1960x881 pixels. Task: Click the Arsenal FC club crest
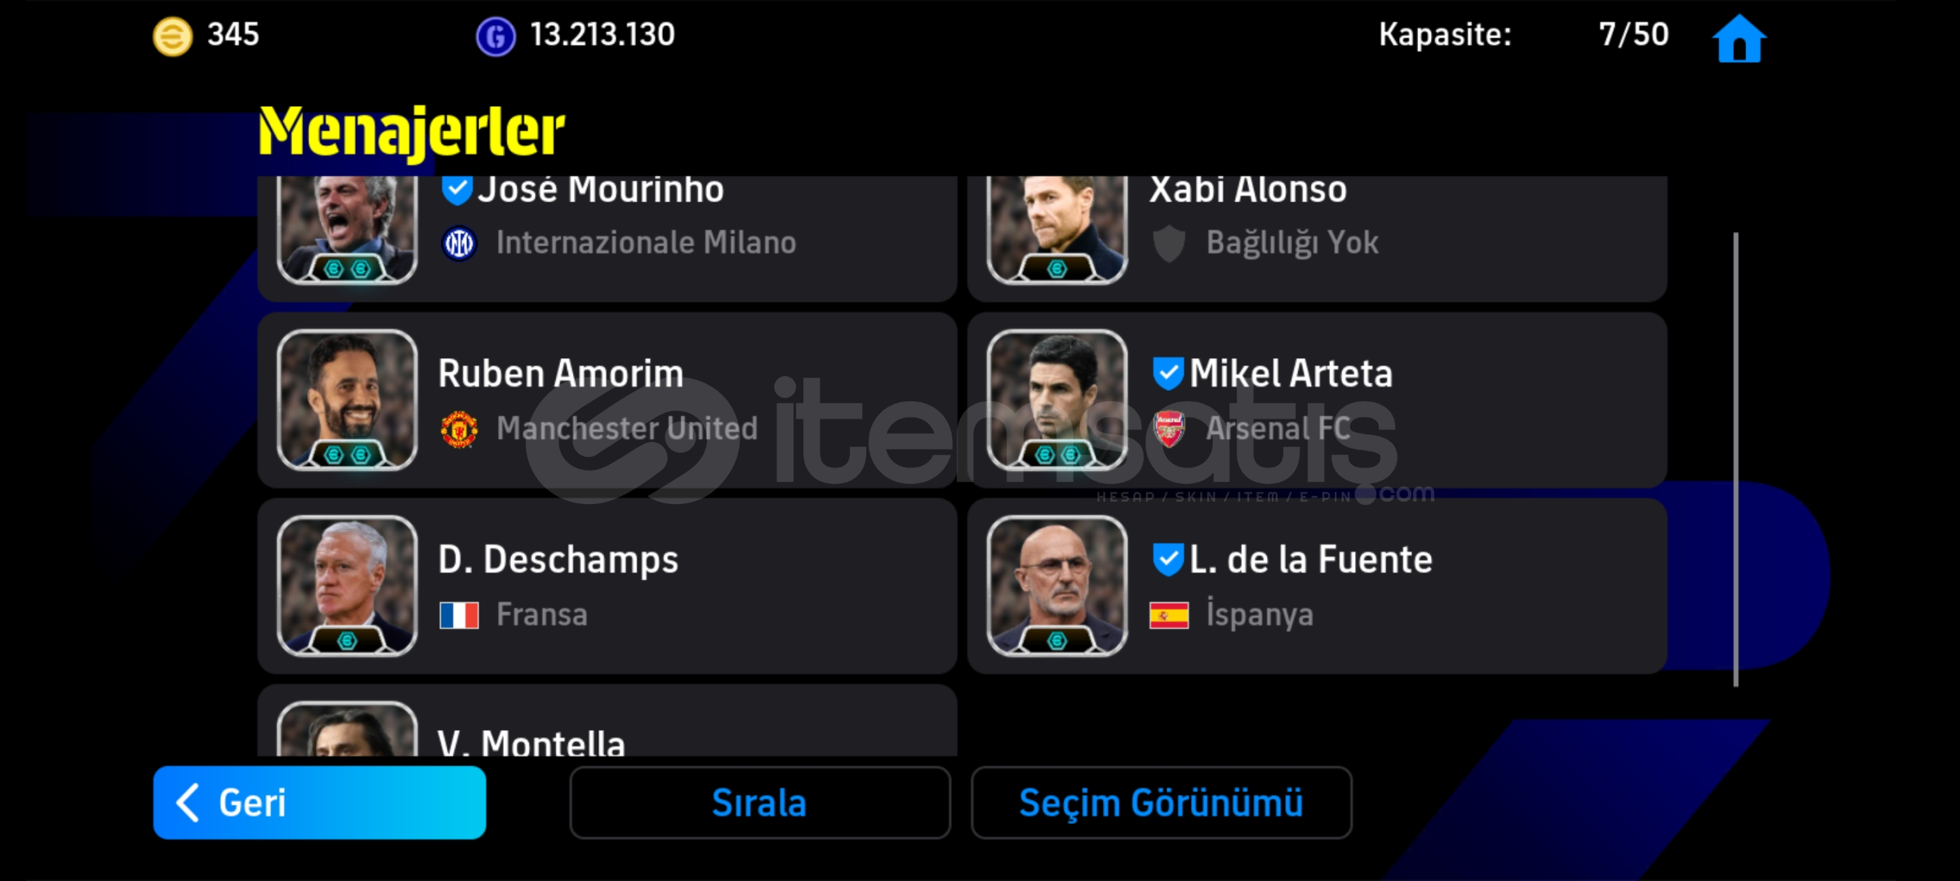click(1169, 429)
